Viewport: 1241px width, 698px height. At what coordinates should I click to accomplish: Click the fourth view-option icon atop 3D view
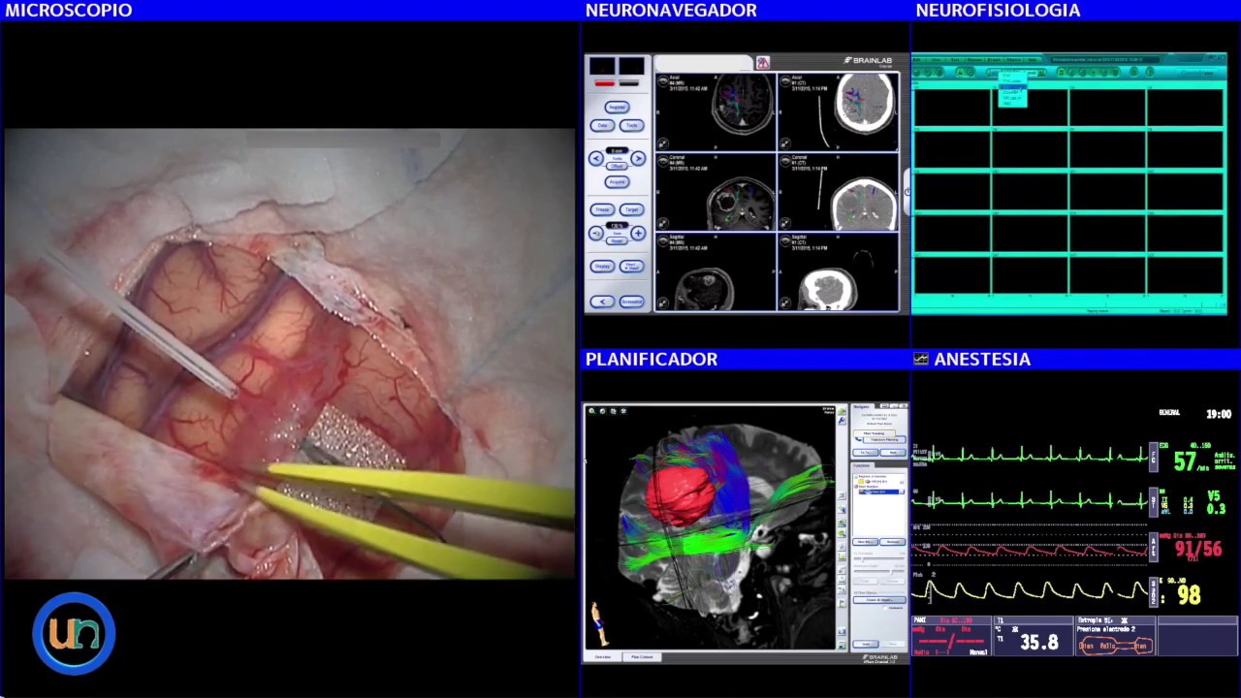[623, 411]
